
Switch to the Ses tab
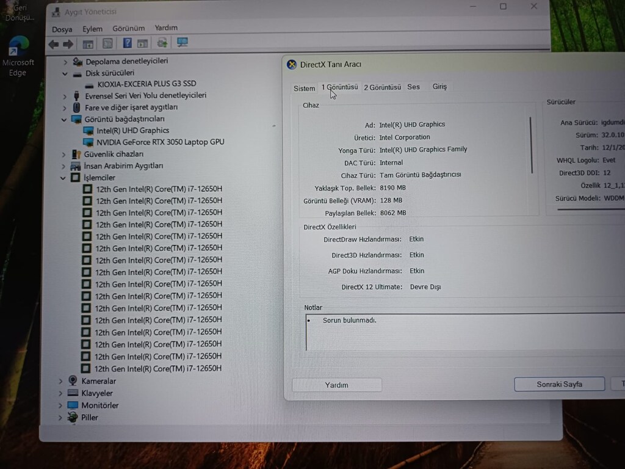click(413, 87)
